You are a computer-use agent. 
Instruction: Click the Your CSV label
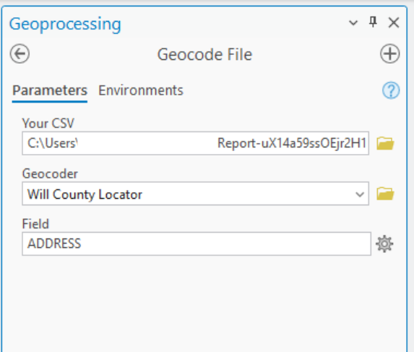pyautogui.click(x=48, y=123)
